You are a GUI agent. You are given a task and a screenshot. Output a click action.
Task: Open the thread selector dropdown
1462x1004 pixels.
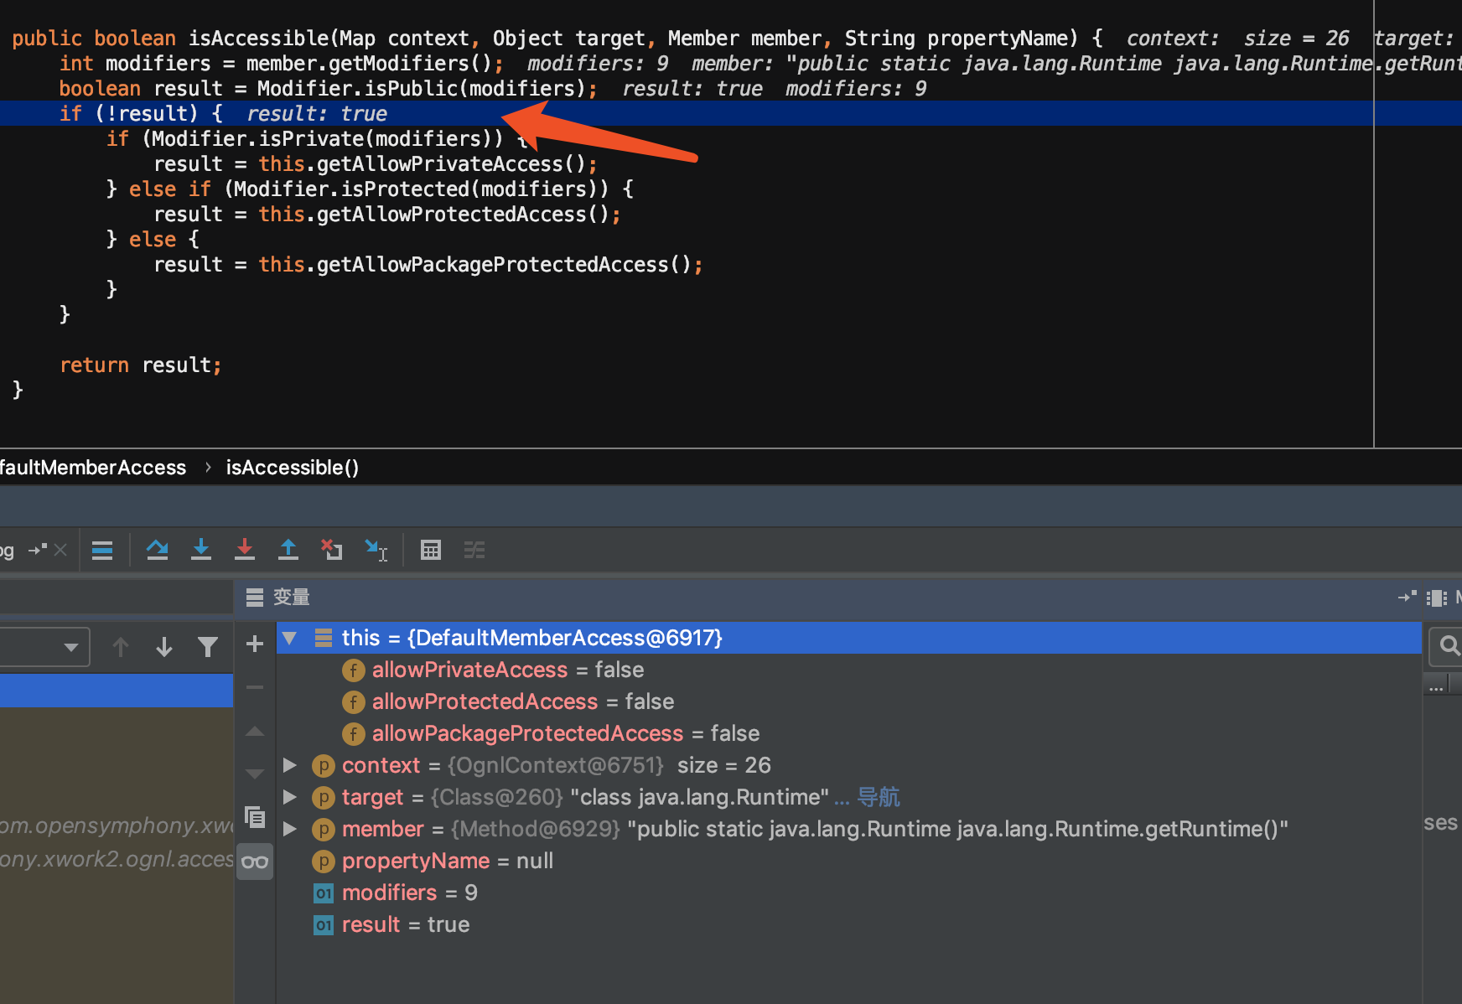coord(44,647)
